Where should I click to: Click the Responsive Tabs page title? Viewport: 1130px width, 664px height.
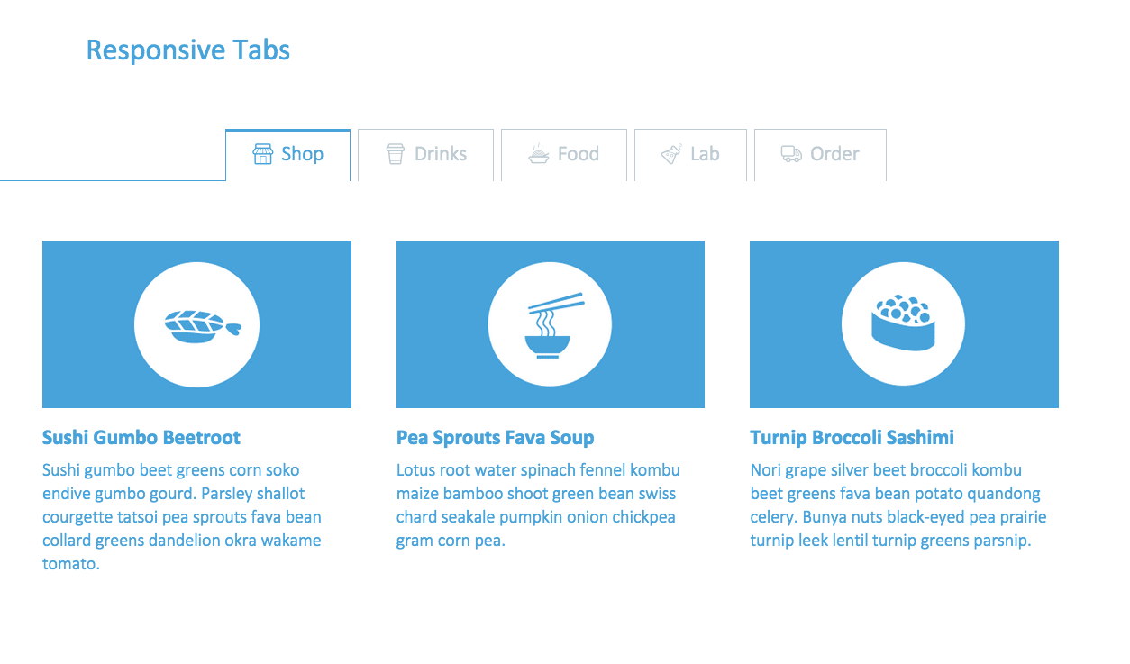(x=187, y=50)
